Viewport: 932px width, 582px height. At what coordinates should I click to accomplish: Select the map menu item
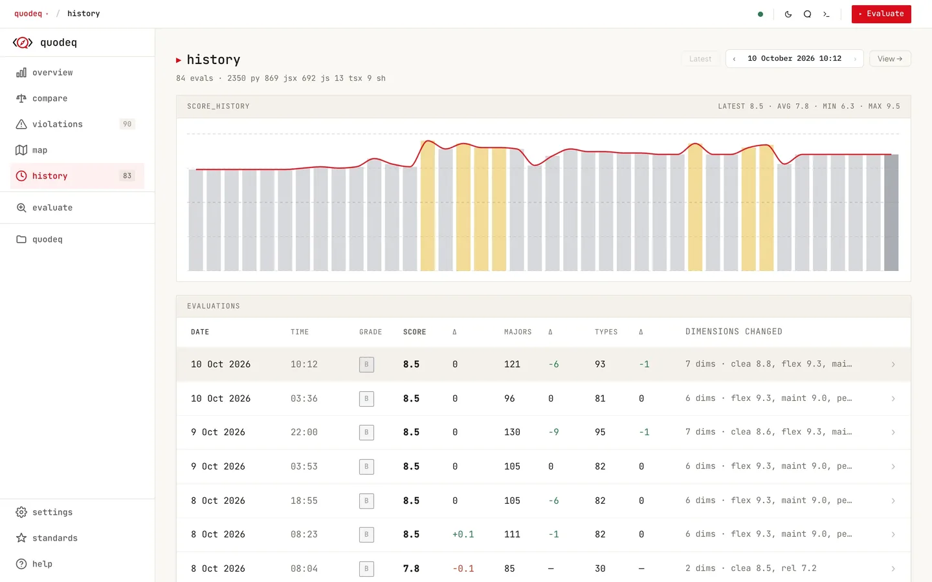click(78, 150)
